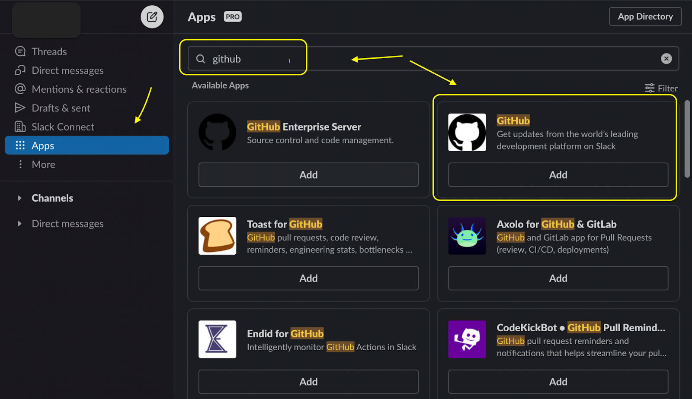Add Endid for GitHub
This screenshot has height=399, width=692.
coord(308,382)
